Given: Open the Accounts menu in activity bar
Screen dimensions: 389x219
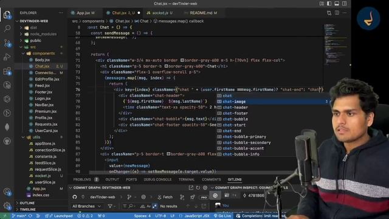Looking at the screenshot, I should [7, 192].
